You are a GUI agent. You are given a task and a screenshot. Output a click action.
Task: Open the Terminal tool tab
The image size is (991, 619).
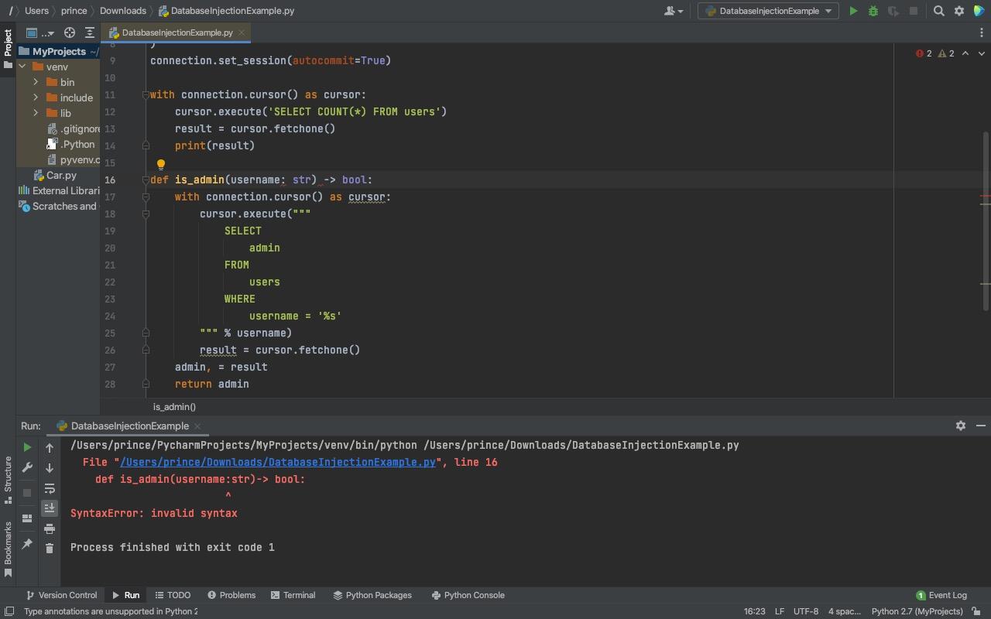pos(293,595)
